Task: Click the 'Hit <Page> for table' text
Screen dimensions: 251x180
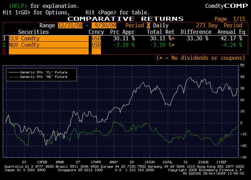Action: pyautogui.click(x=118, y=13)
